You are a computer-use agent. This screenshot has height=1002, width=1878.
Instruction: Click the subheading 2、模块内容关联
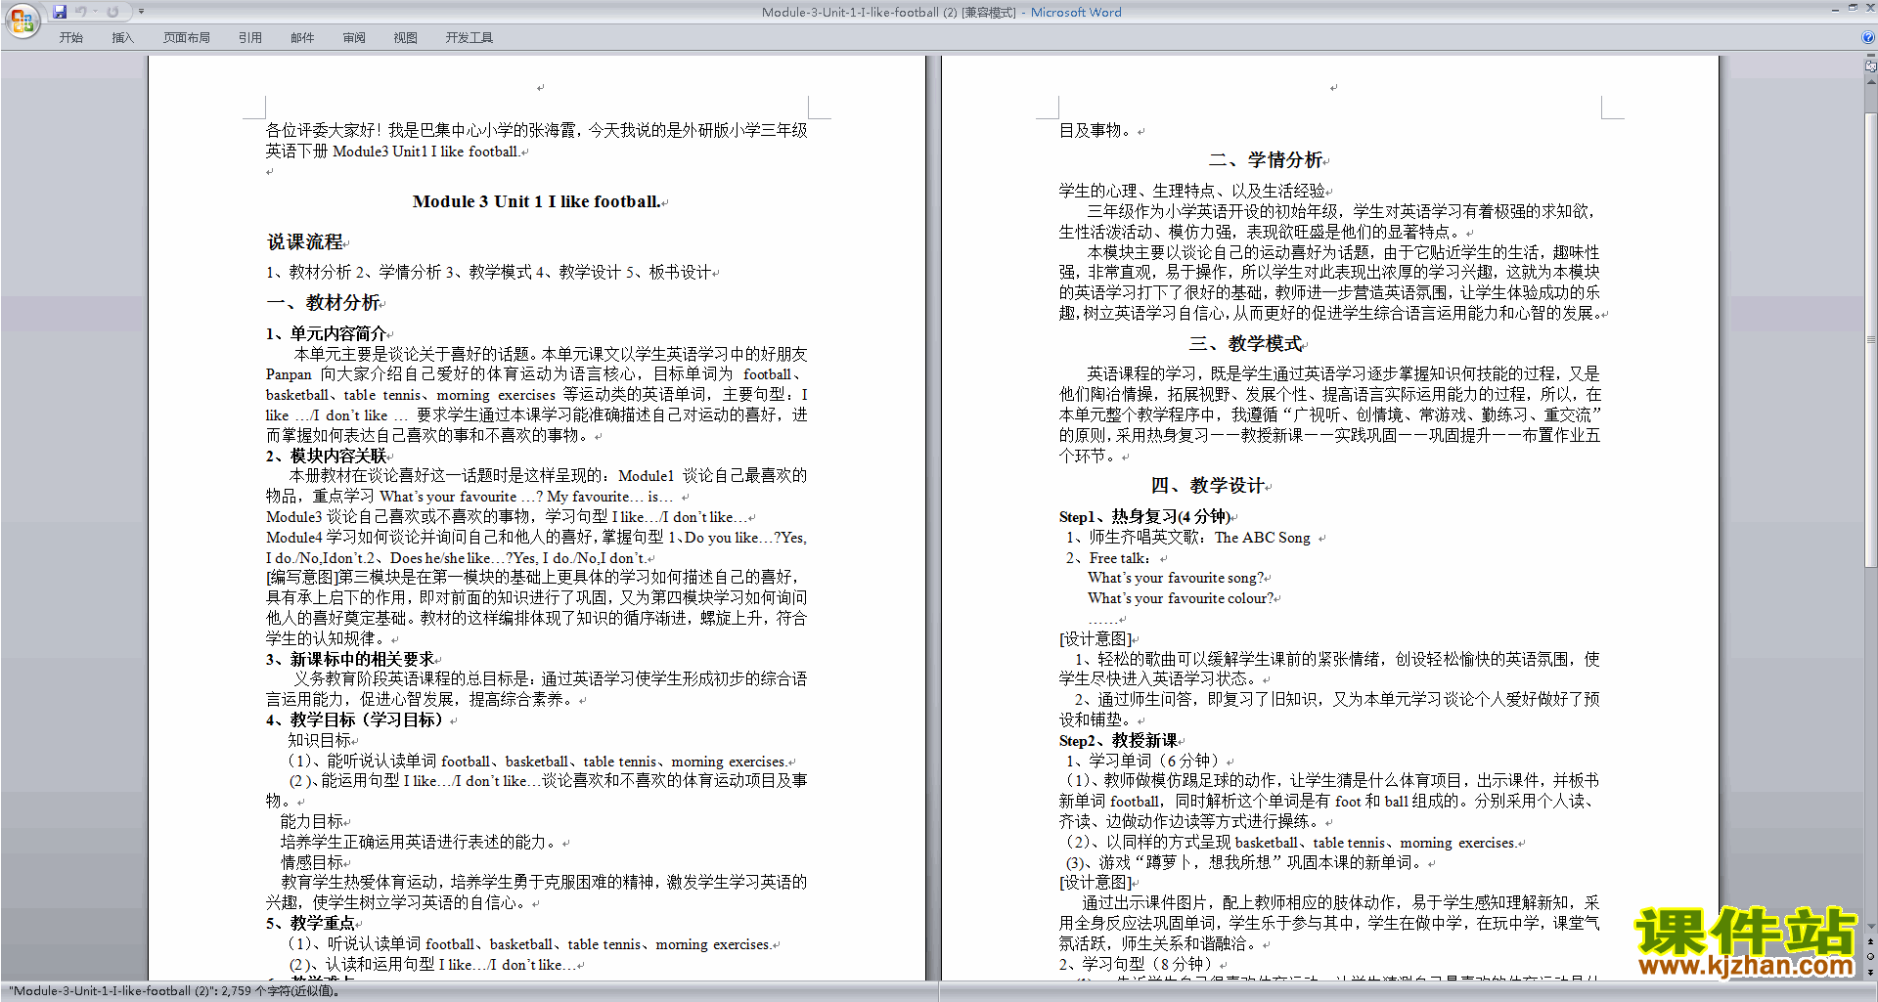coord(327,456)
